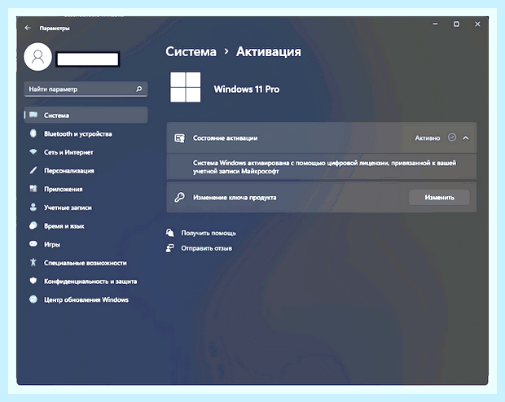Image resolution: width=505 pixels, height=402 pixels.
Task: Open the user account avatar
Action: click(37, 57)
